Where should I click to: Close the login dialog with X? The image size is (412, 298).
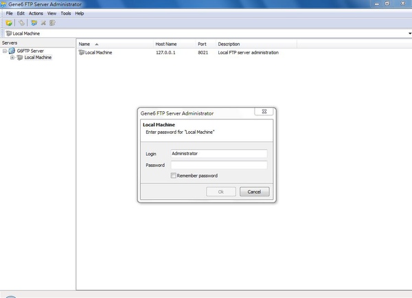[x=264, y=111]
